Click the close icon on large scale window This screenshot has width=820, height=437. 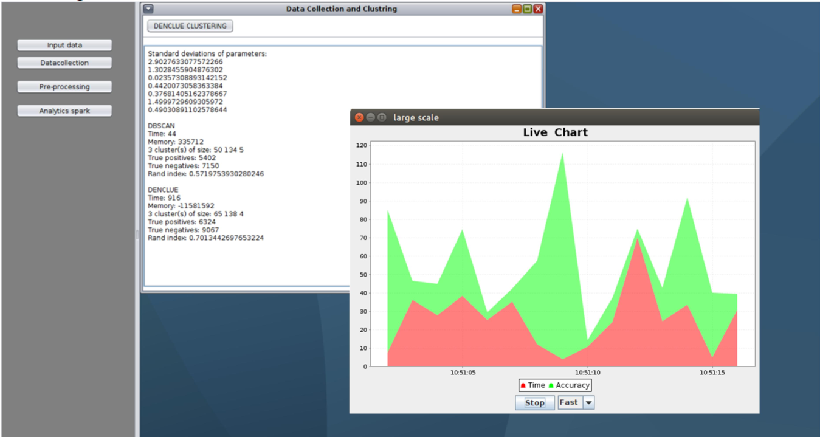pyautogui.click(x=359, y=117)
